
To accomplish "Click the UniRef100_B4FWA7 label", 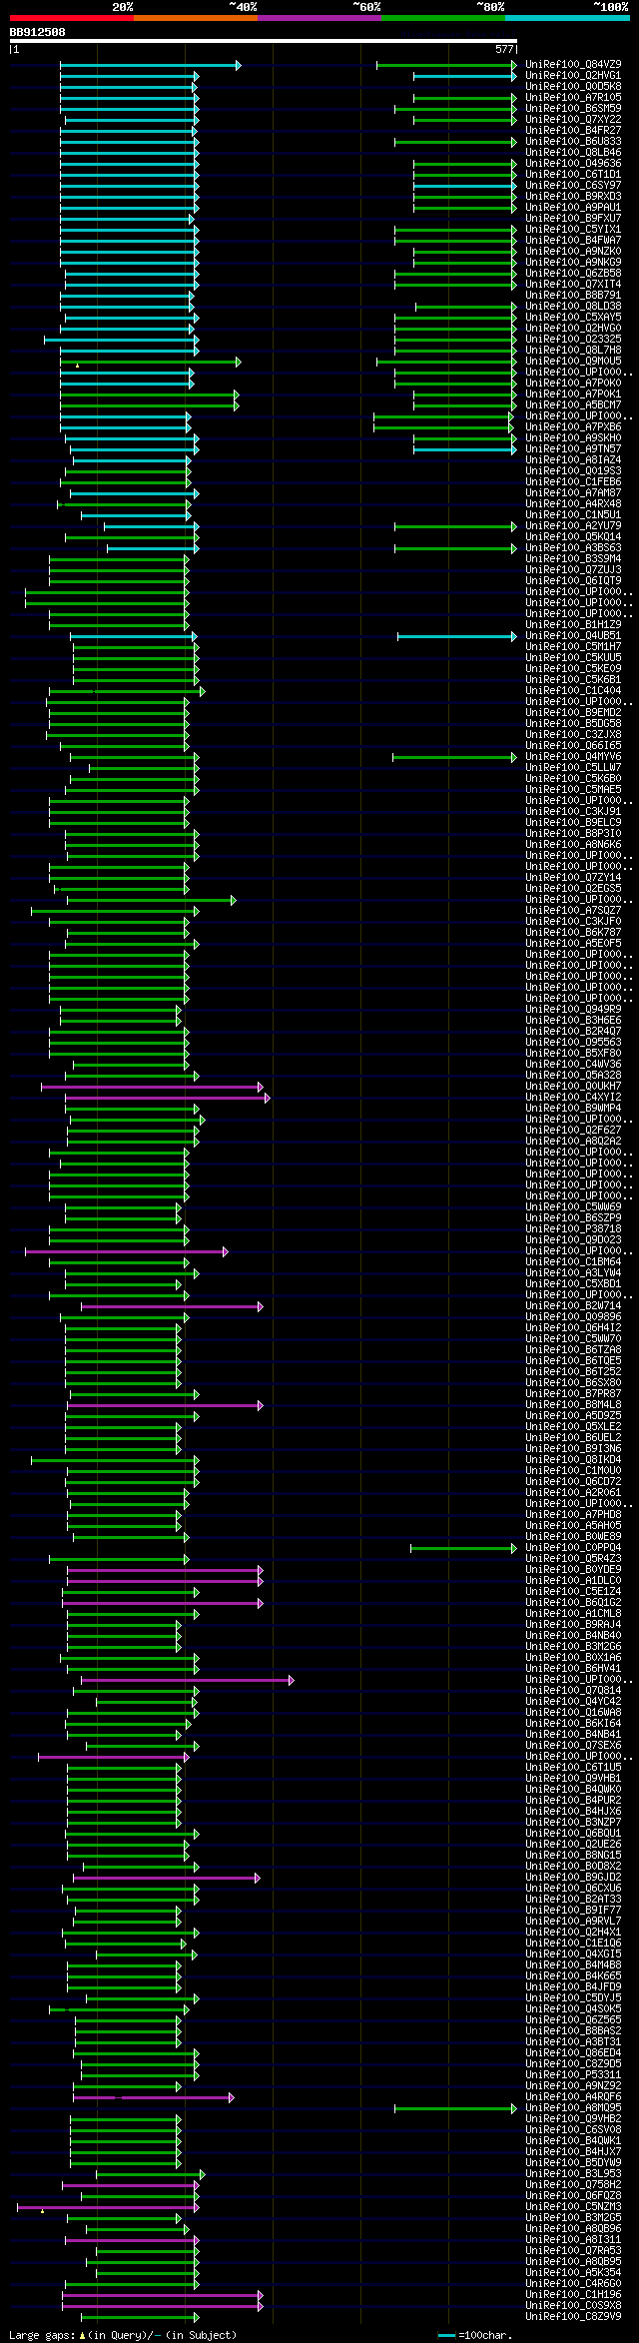I will click(x=573, y=241).
